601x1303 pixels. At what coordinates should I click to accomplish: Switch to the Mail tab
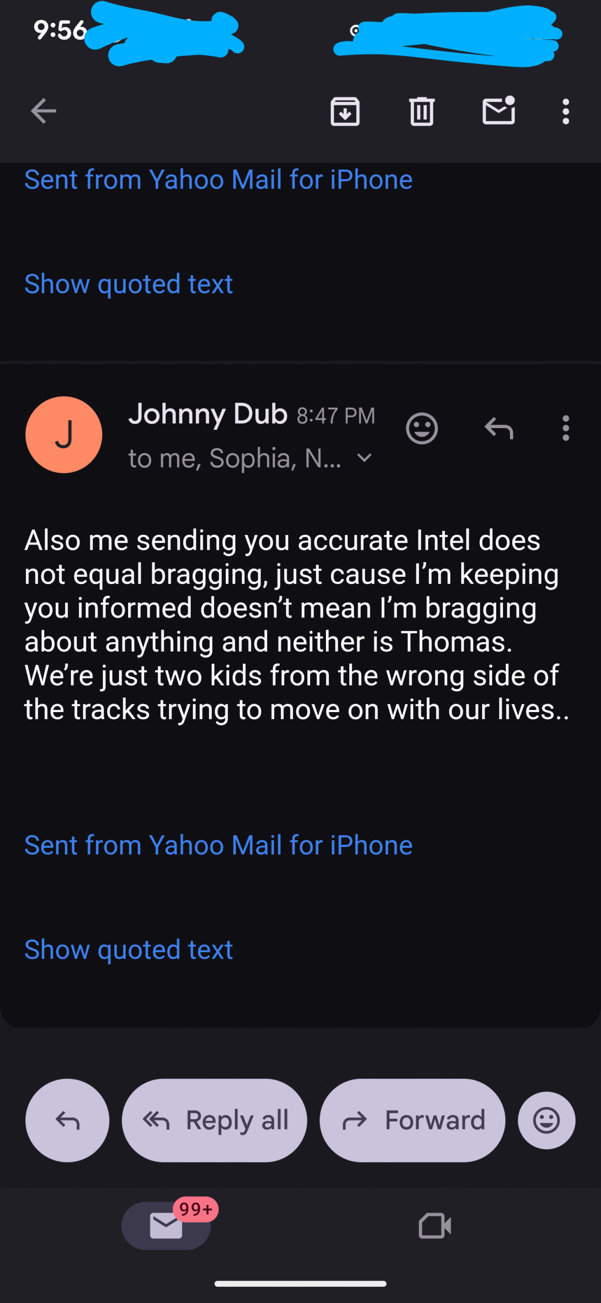pos(166,1226)
